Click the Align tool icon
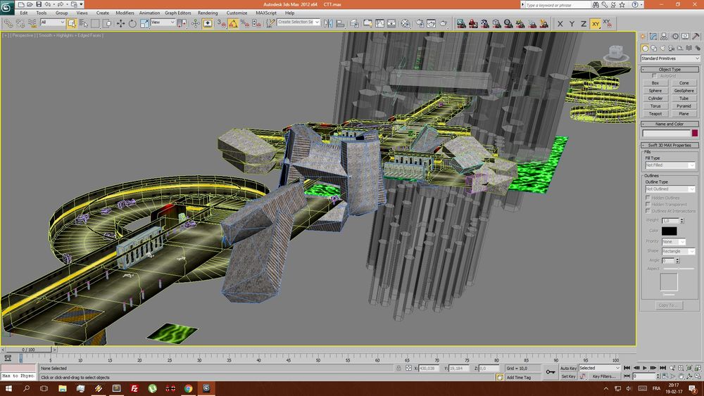704x396 pixels. (340, 23)
